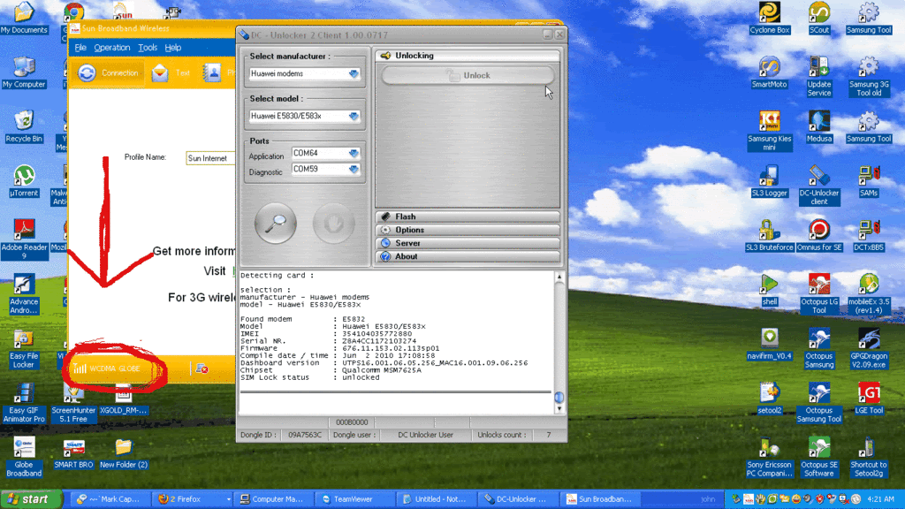The image size is (905, 509).
Task: Open the Octopus LG Tool desktop shortcut
Action: pyautogui.click(x=818, y=285)
